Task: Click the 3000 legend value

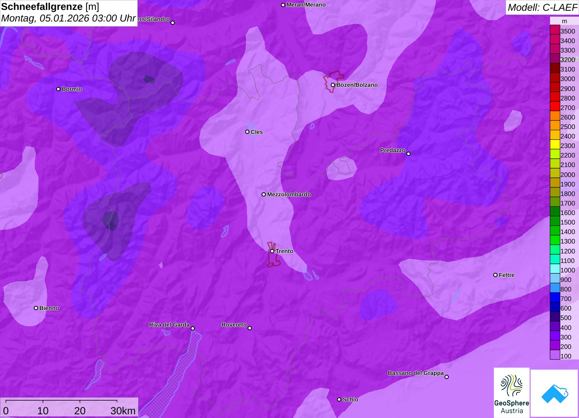Action: point(567,79)
